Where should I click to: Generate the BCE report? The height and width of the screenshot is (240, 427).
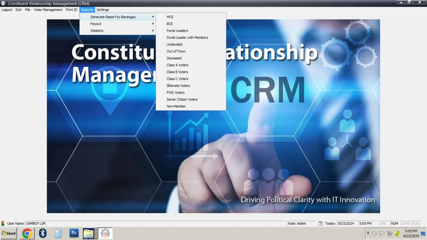pyautogui.click(x=191, y=24)
